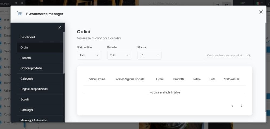Open the Stato ordine dropdown
The height and width of the screenshot is (129, 270).
pyautogui.click(x=89, y=55)
